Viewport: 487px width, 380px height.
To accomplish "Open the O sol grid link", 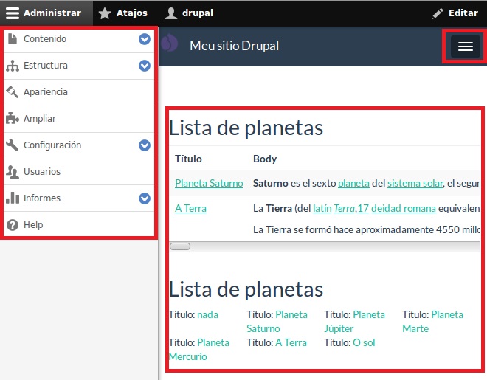I will coord(364,342).
